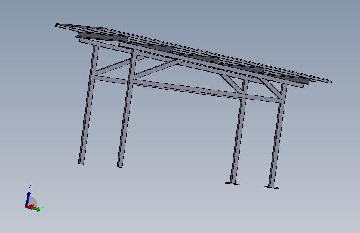Select the rightmost leg's base plate
Viewport: 360px width, 233px height.
click(271, 187)
